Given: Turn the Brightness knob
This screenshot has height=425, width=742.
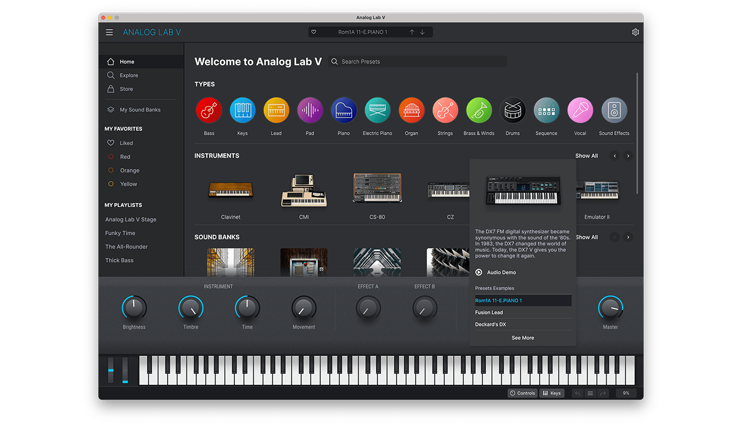Looking at the screenshot, I should (134, 308).
